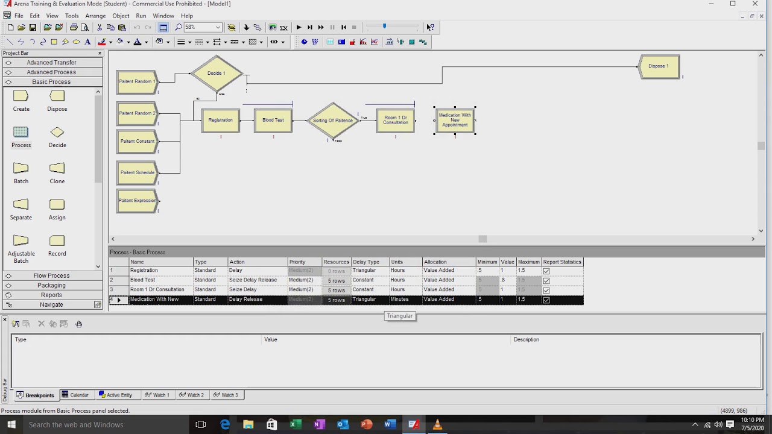The image size is (772, 434).
Task: Open print preview from the toolbar
Action: click(84, 27)
